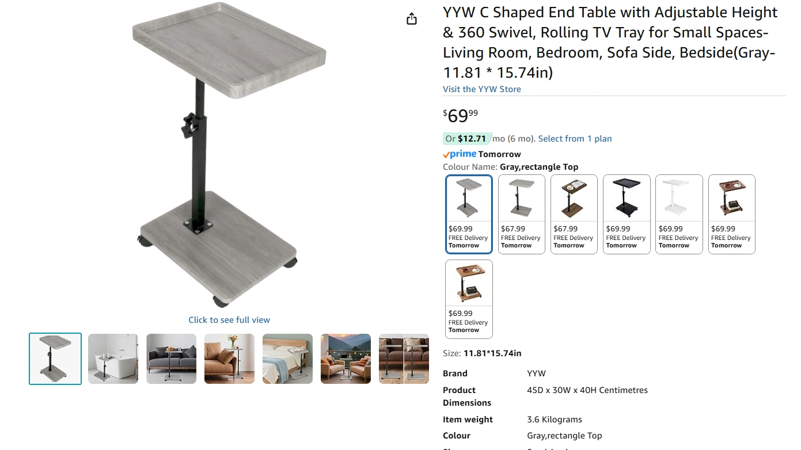Open Click to see full view link
Screen dimensions: 801x450
coord(229,320)
